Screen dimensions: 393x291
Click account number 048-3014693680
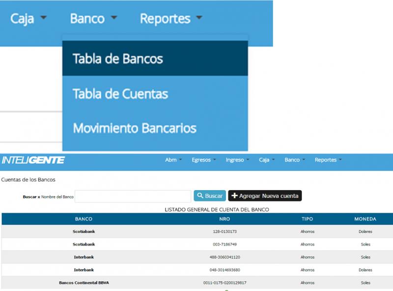[x=225, y=270]
